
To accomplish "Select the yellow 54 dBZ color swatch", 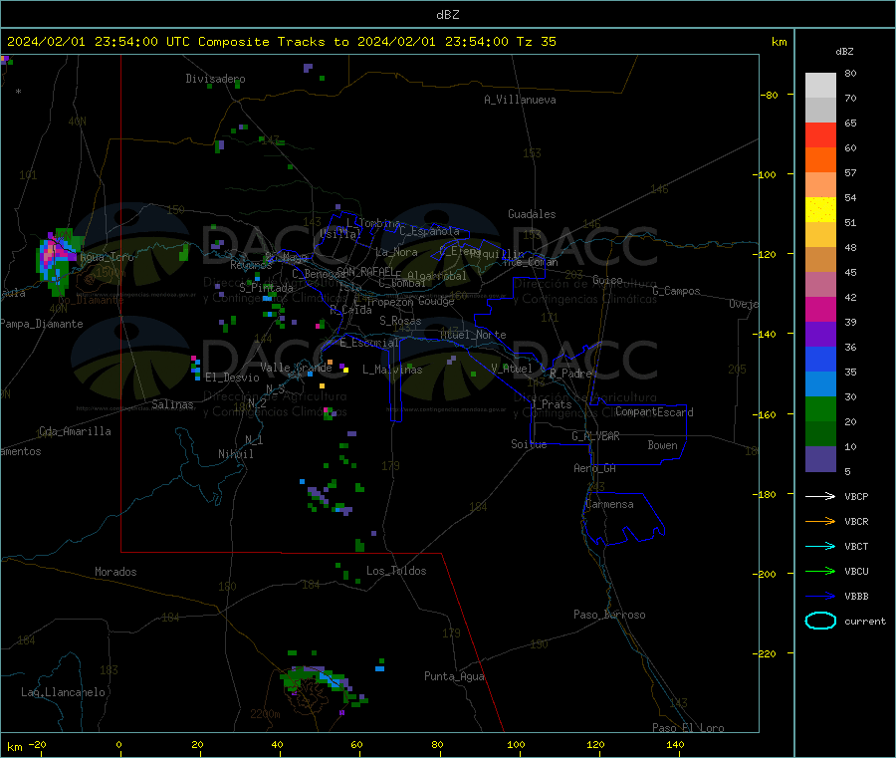I will [x=820, y=210].
